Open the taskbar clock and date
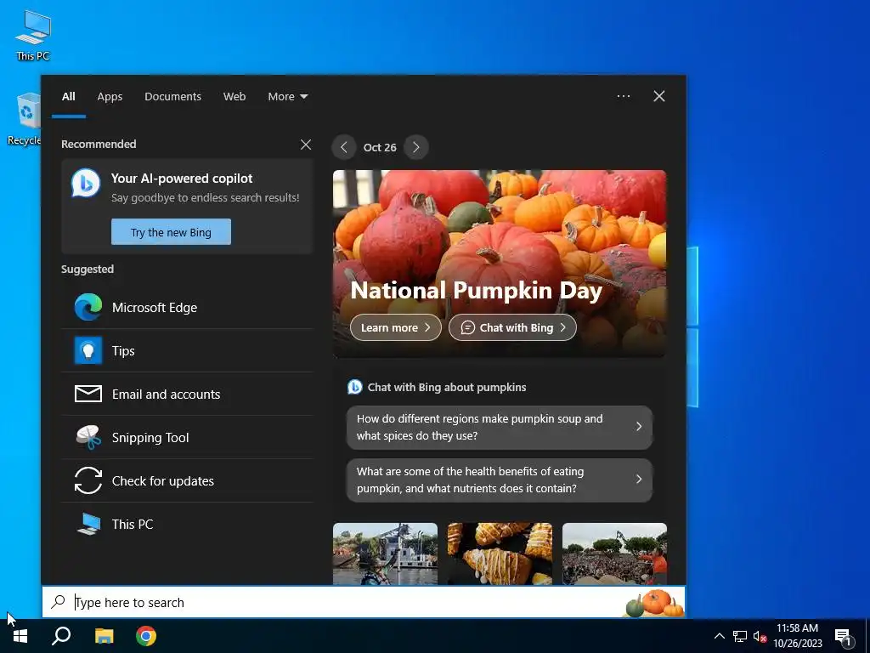This screenshot has width=870, height=653. coord(798,636)
